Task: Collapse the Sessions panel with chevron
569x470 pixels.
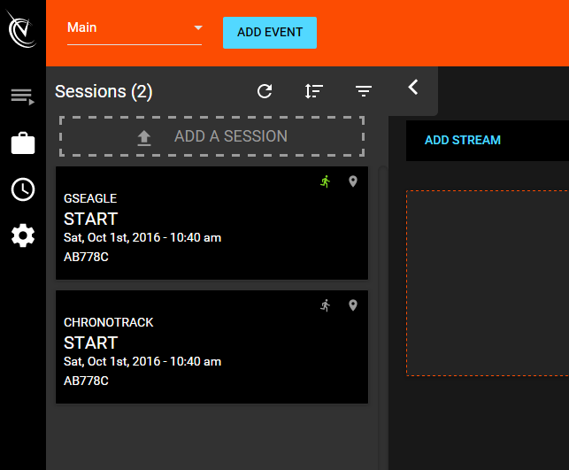Action: click(413, 87)
